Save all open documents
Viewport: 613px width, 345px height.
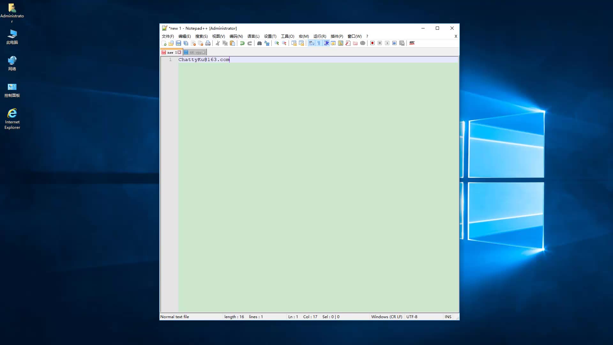185,43
